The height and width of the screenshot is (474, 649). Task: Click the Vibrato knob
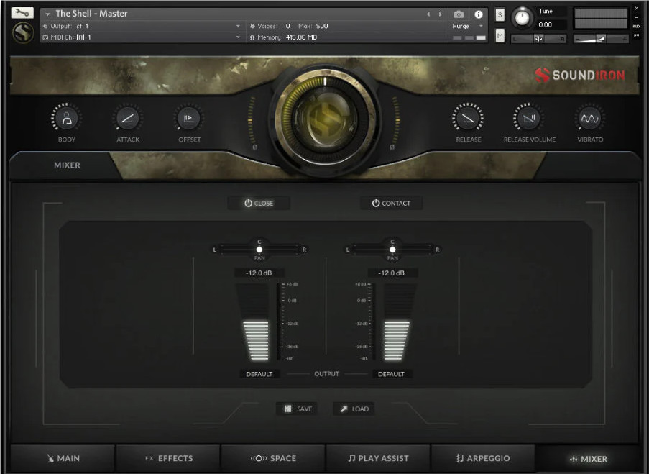(x=589, y=119)
